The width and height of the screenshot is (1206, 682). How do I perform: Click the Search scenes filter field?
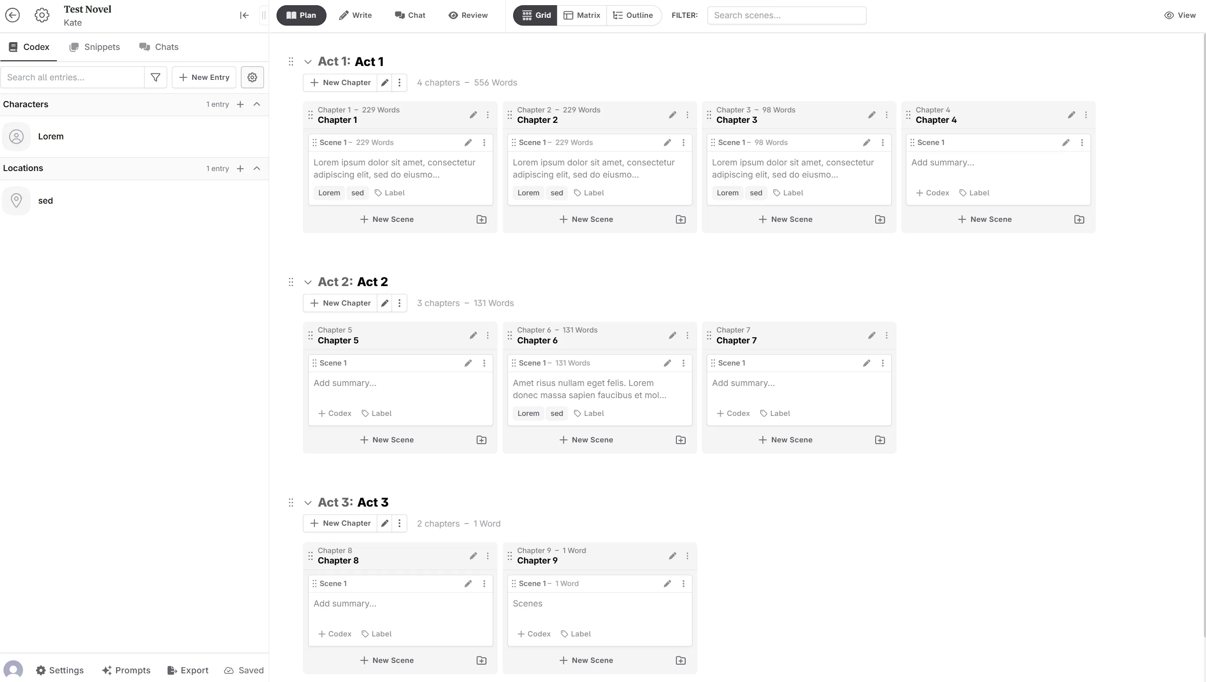(x=786, y=15)
